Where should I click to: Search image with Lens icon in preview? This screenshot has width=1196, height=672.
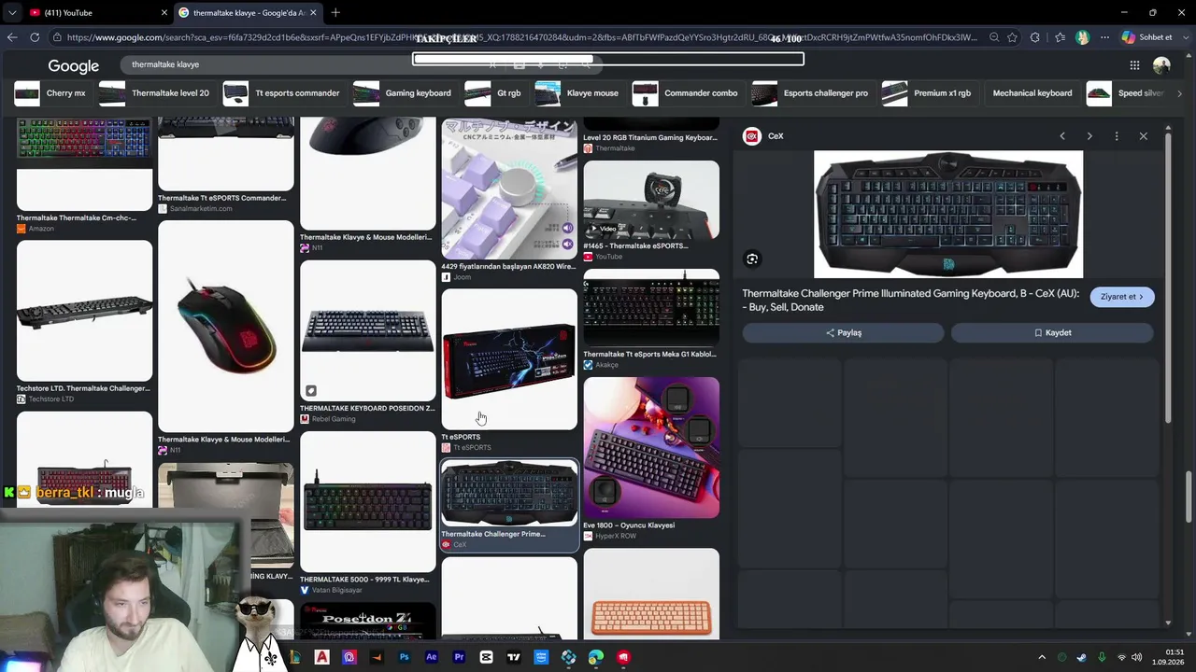click(752, 259)
